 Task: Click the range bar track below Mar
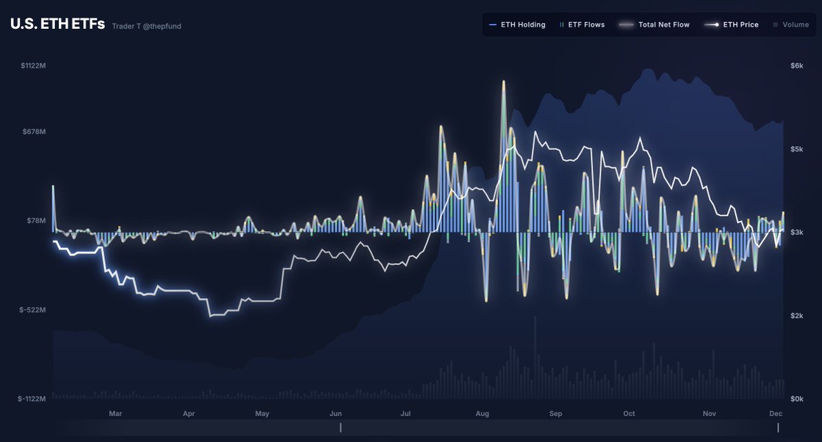pos(115,428)
